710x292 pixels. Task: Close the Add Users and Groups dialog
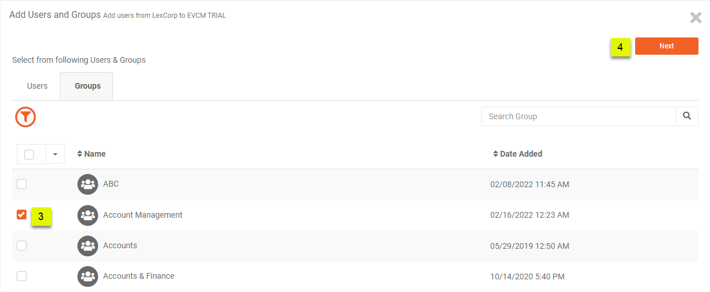pyautogui.click(x=696, y=17)
